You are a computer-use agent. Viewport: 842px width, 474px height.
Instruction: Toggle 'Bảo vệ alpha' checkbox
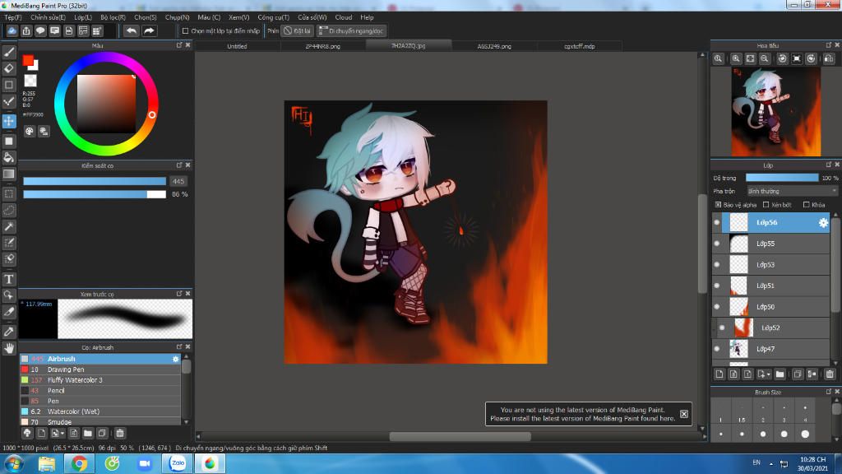click(x=718, y=205)
